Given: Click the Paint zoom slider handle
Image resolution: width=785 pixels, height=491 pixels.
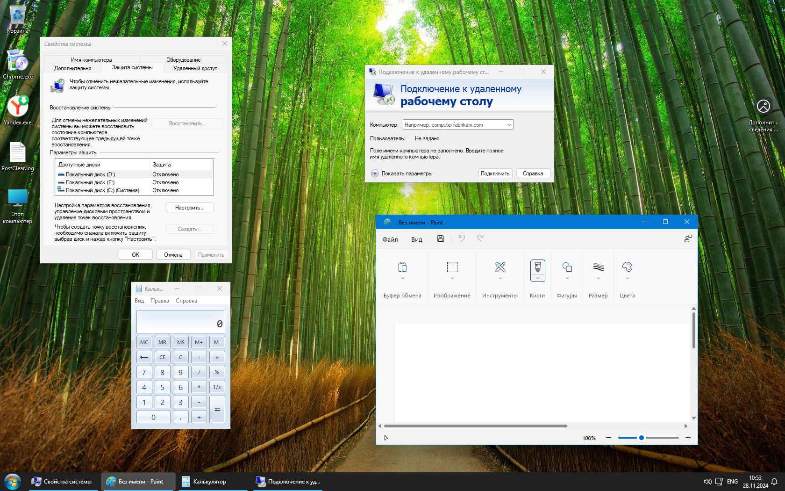Looking at the screenshot, I should click(641, 438).
